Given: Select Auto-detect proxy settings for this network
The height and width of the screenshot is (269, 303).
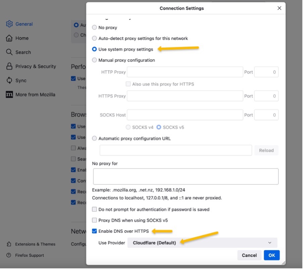Looking at the screenshot, I should pyautogui.click(x=95, y=38).
